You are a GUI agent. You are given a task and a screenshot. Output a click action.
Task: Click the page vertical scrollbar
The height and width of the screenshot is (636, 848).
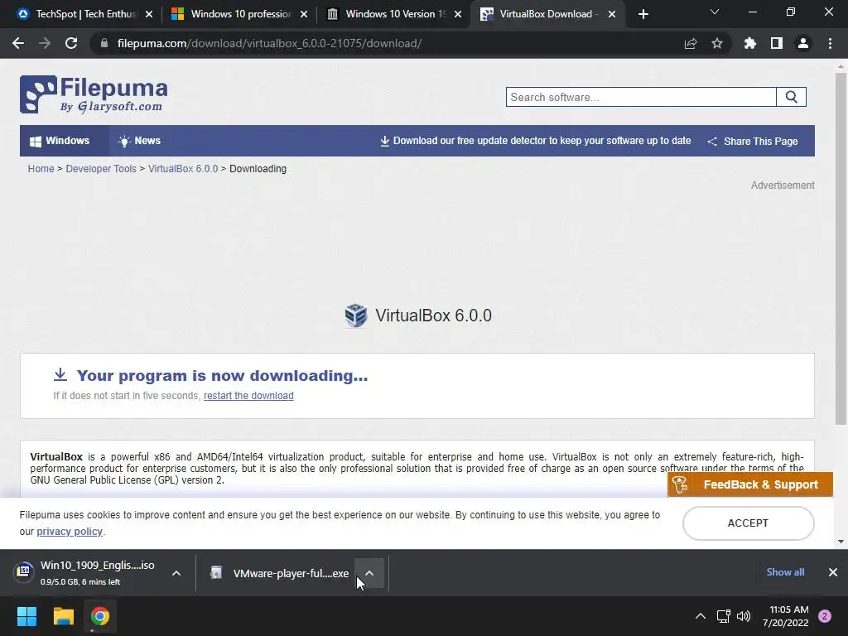[x=841, y=248]
